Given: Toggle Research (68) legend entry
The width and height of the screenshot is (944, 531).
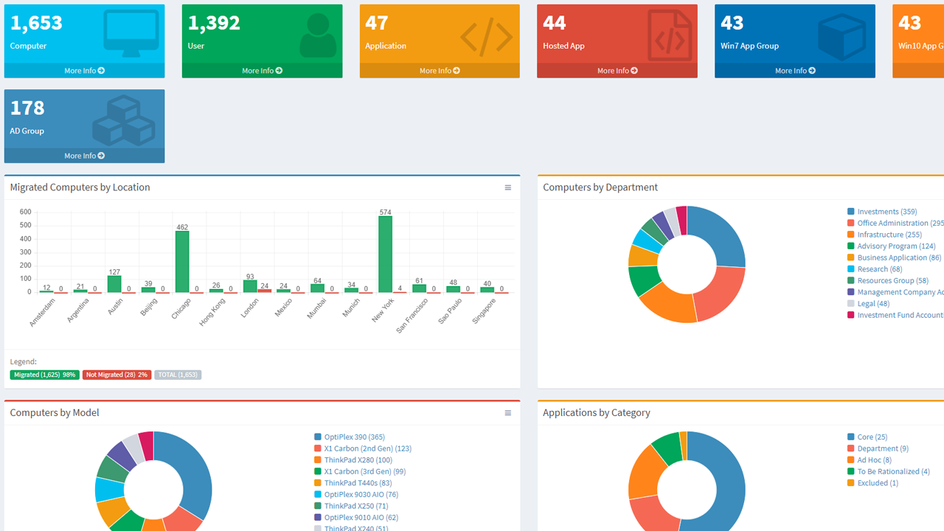Looking at the screenshot, I should tap(875, 269).
